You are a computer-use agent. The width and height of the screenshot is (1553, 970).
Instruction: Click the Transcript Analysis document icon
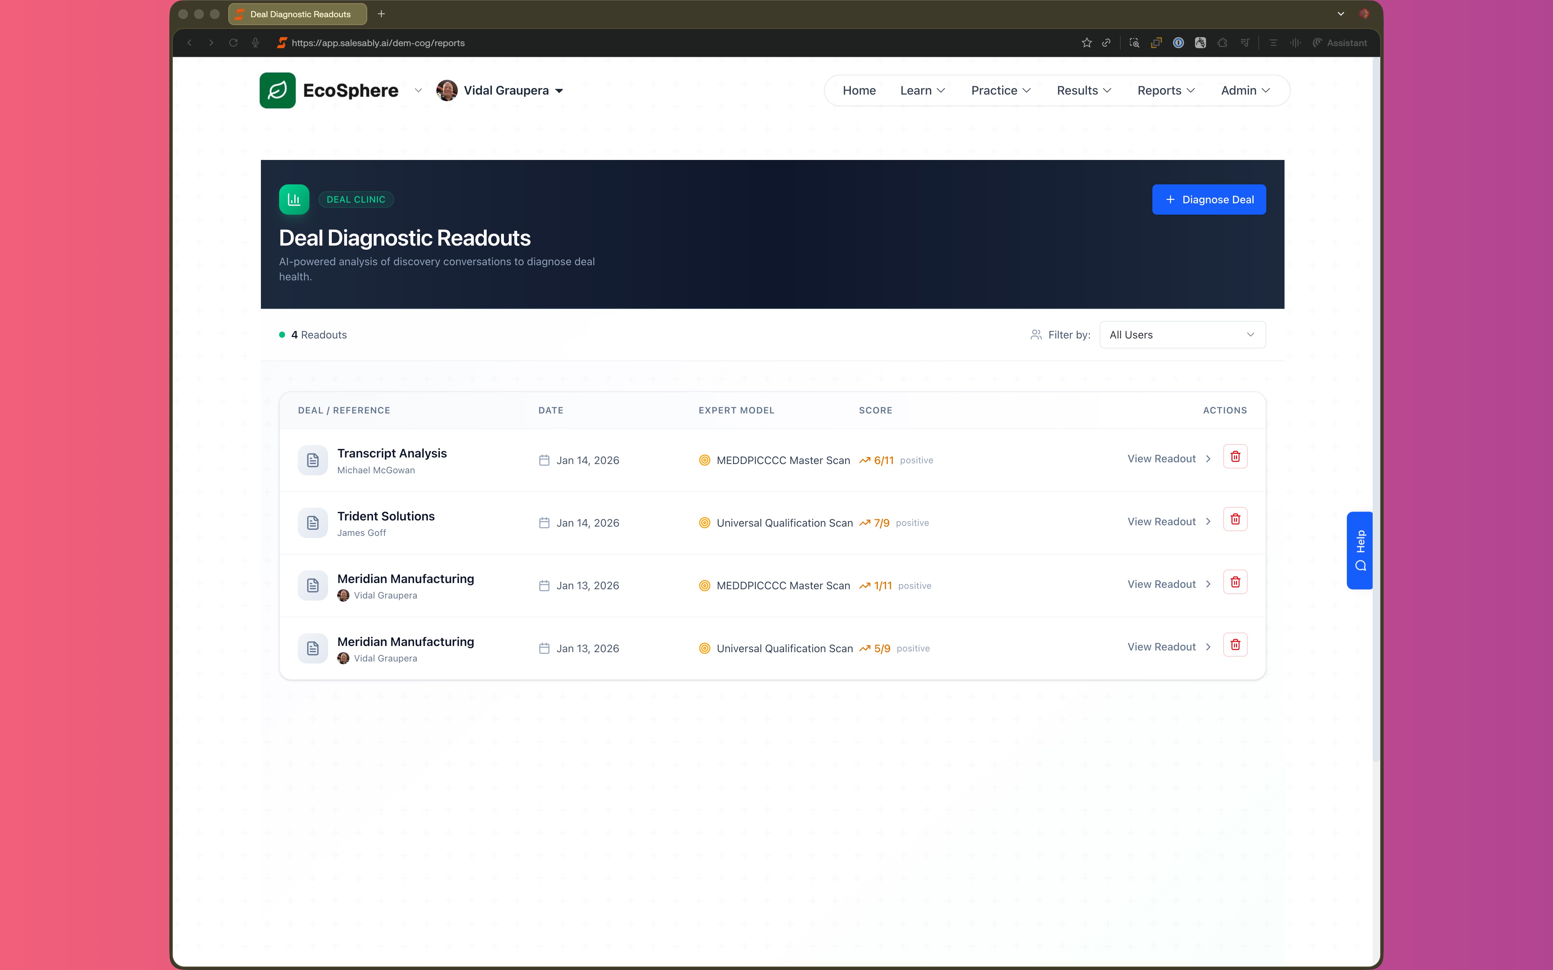(x=313, y=460)
